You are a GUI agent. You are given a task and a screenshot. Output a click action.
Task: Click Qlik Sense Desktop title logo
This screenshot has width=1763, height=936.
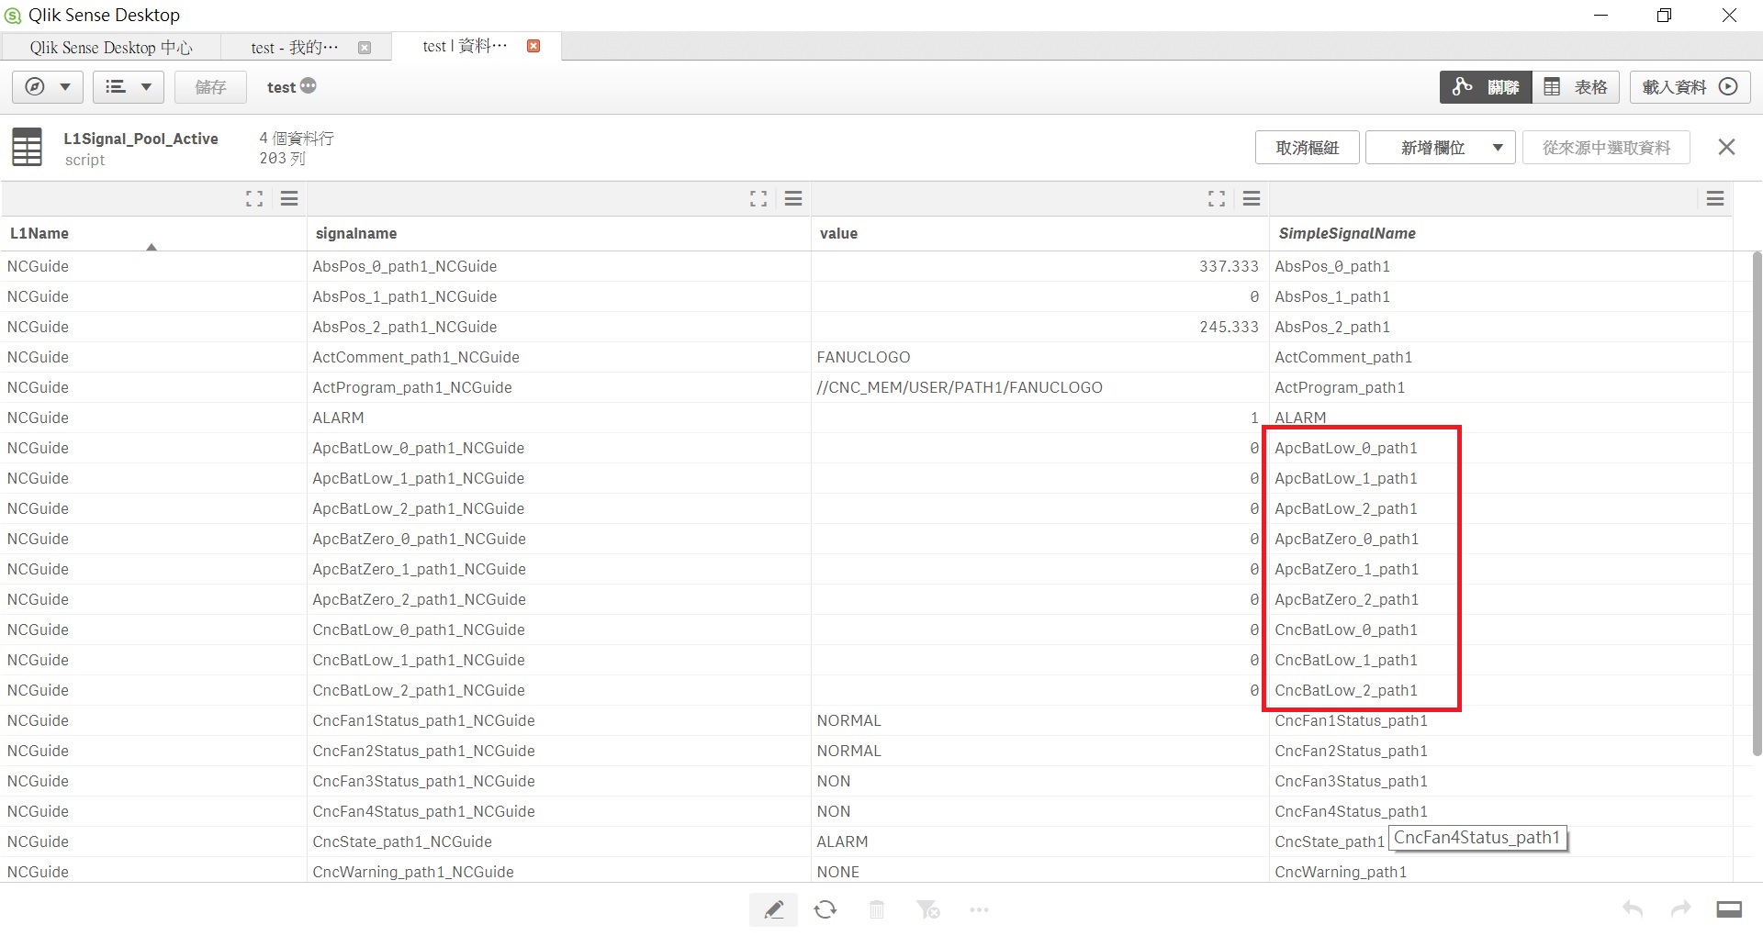click(13, 15)
